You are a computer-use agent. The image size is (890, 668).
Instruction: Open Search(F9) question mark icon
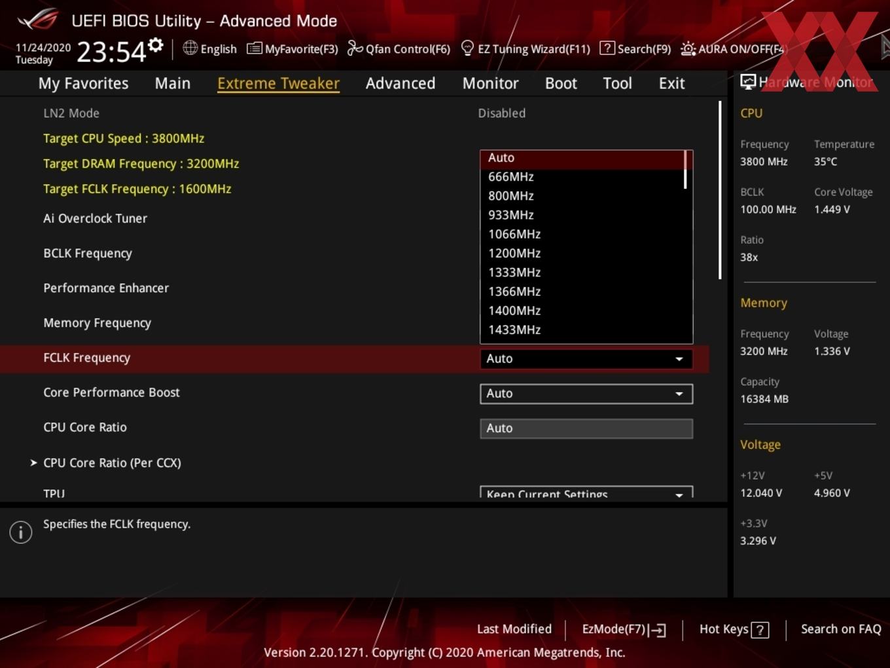pyautogui.click(x=607, y=48)
